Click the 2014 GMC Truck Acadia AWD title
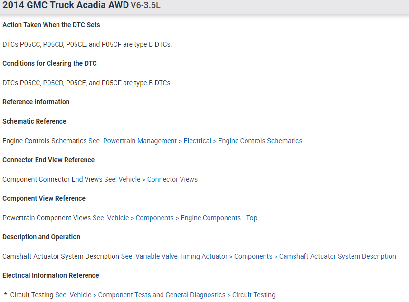 [x=66, y=6]
